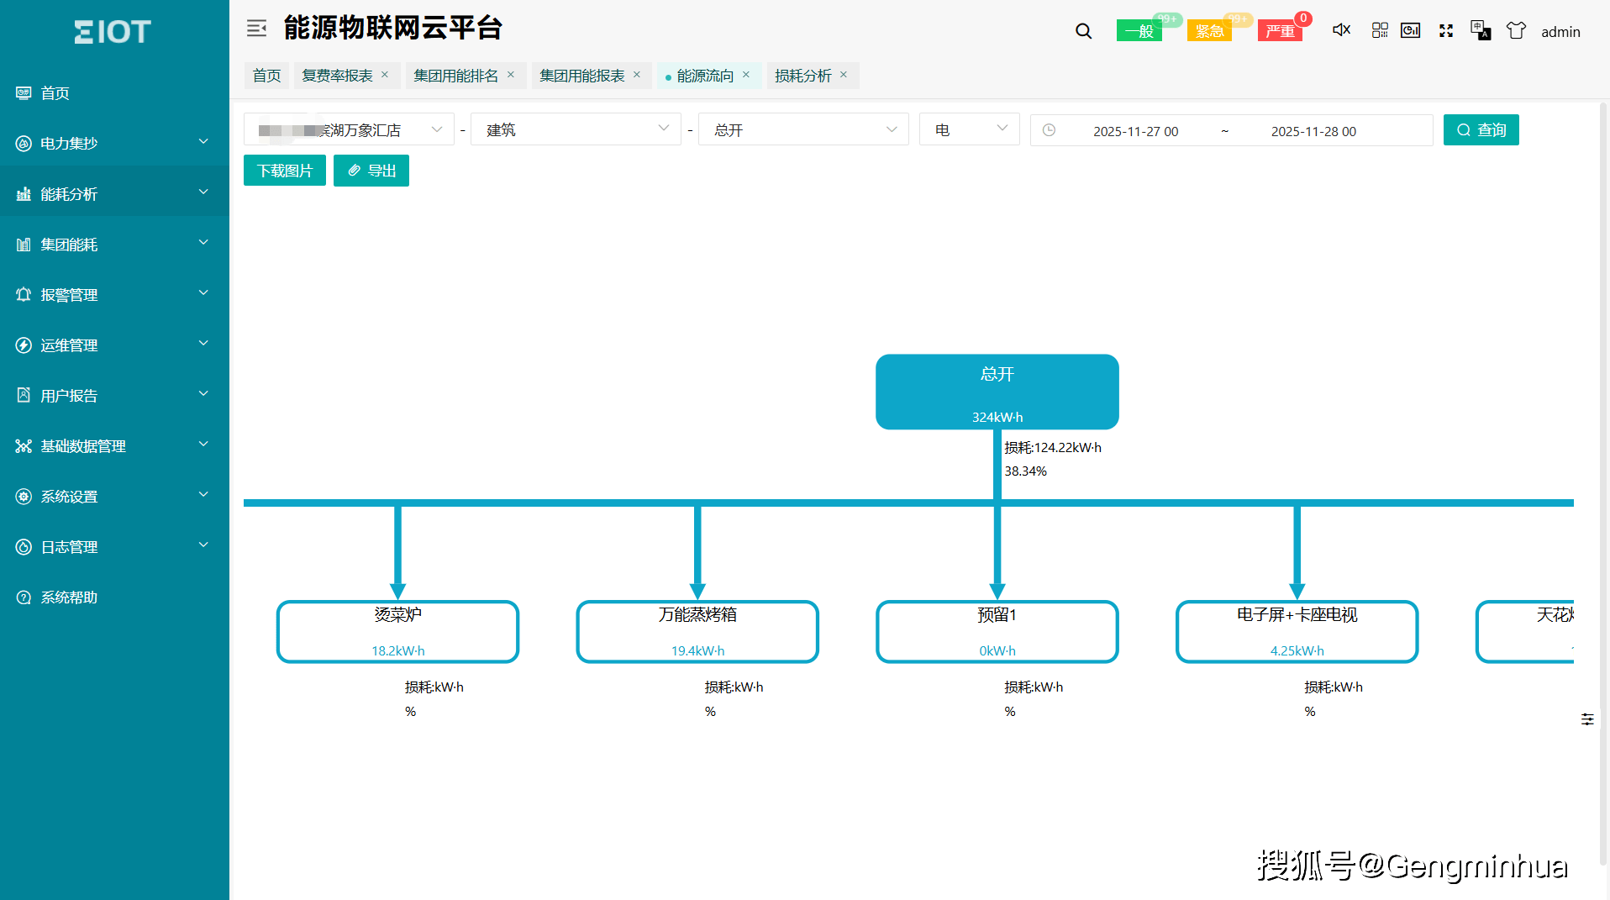Viewport: 1610px width, 900px height.
Task: Open the large screen dashboard icon
Action: [1410, 30]
